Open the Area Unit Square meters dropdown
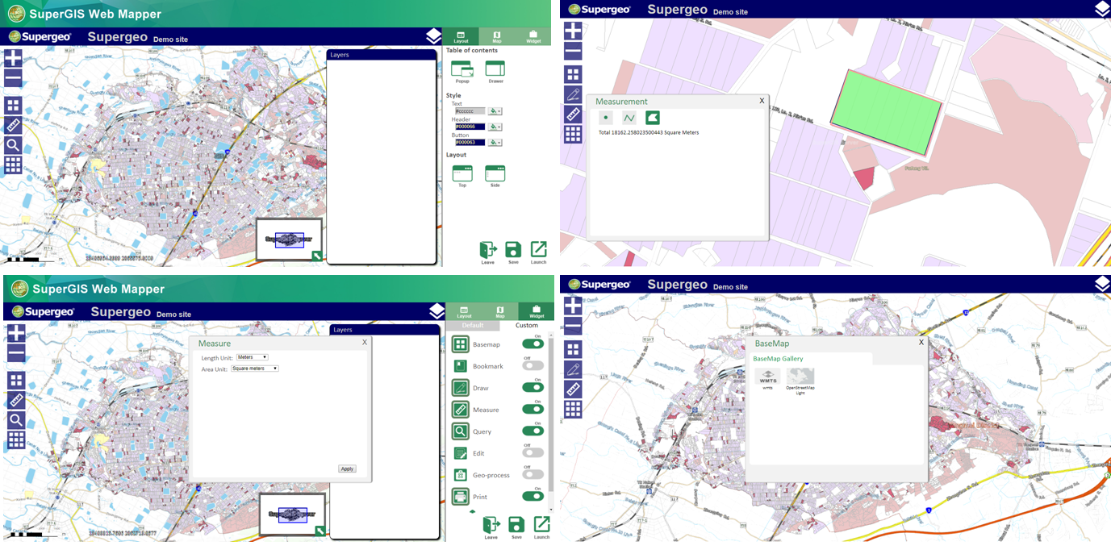 [255, 369]
